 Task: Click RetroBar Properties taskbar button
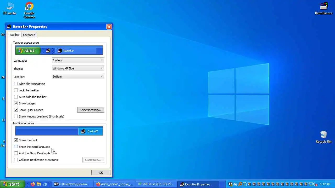pyautogui.click(x=198, y=184)
